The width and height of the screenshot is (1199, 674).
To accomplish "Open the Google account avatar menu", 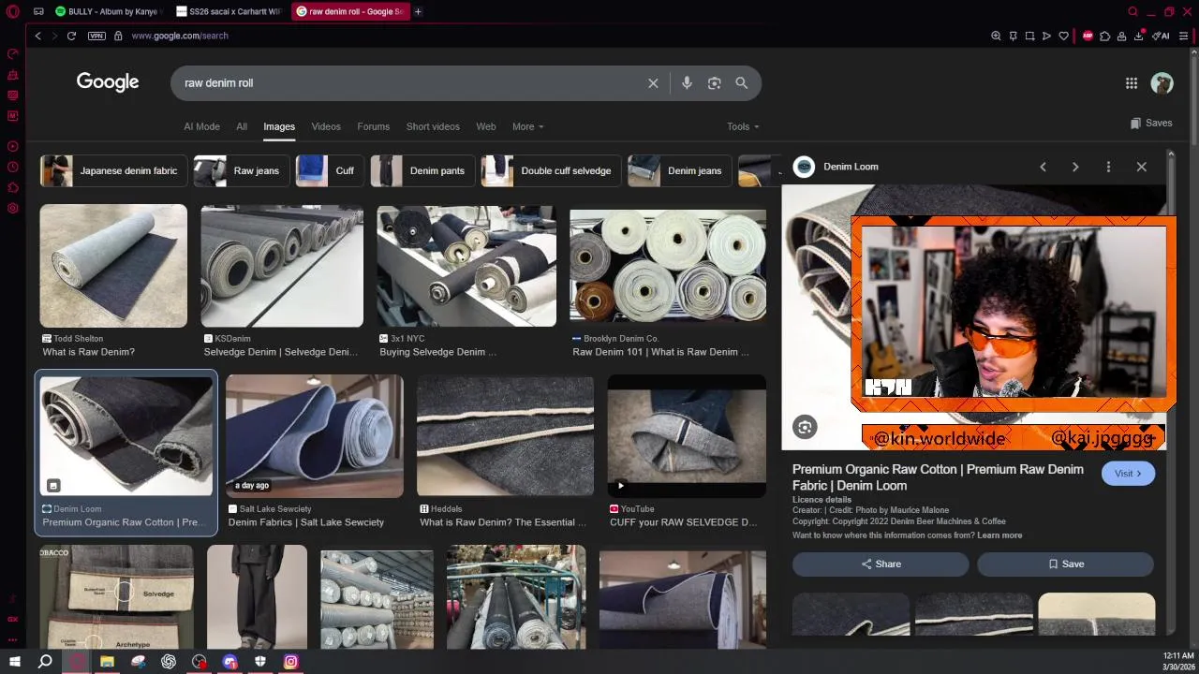I will coord(1162,83).
